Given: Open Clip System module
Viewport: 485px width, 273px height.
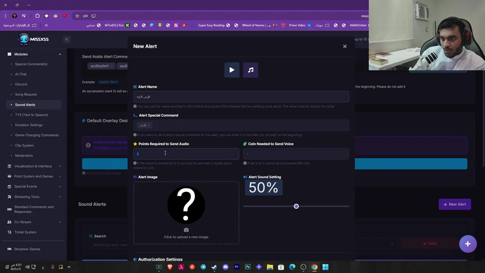Looking at the screenshot, I should click(24, 145).
